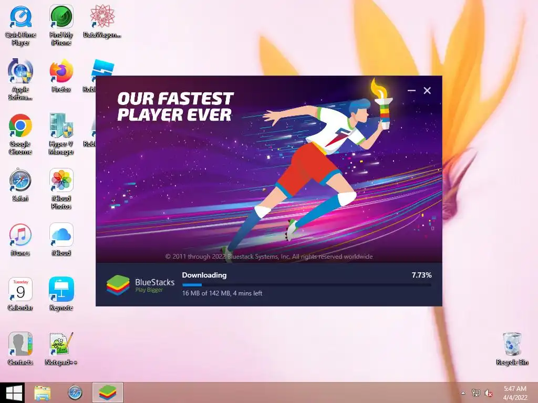
Task: Show hidden system tray icons
Action: [463, 393]
